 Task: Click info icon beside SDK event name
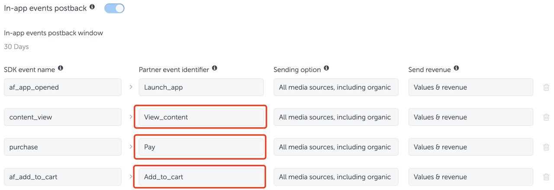click(x=61, y=68)
